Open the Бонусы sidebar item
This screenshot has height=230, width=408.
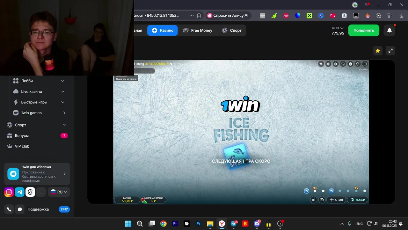37,135
